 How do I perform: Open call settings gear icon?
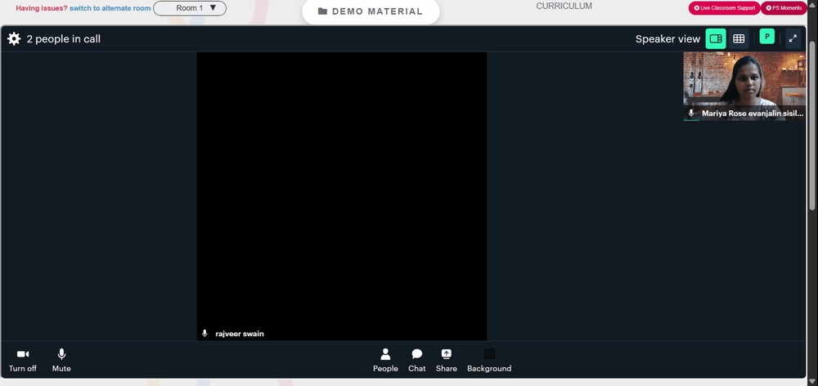pyautogui.click(x=14, y=39)
